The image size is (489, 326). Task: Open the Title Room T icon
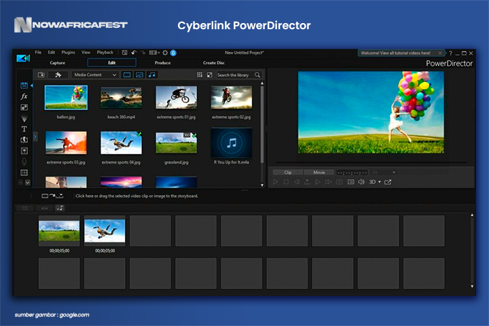click(24, 129)
